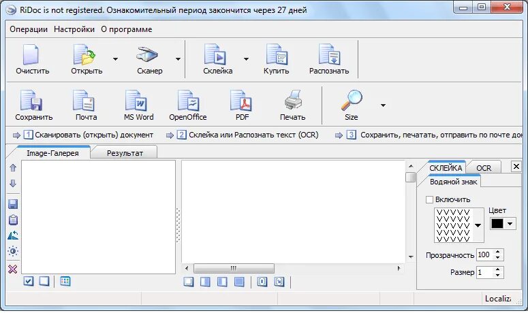Click the Размер input field
This screenshot has height=313, width=528.
click(x=485, y=272)
